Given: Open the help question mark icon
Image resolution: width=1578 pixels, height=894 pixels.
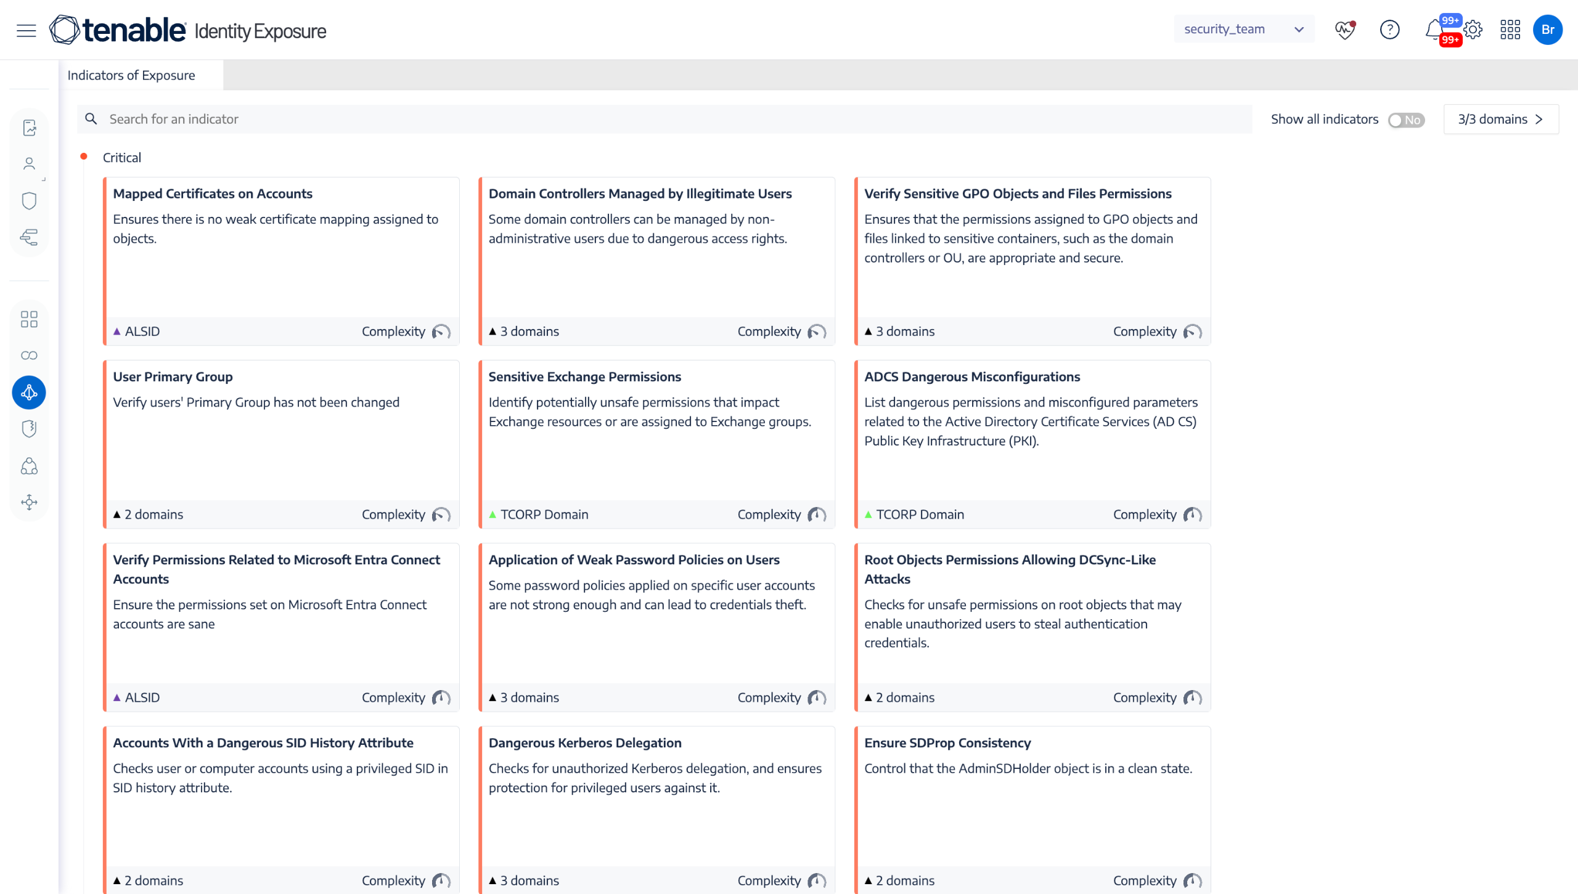Looking at the screenshot, I should click(x=1389, y=30).
